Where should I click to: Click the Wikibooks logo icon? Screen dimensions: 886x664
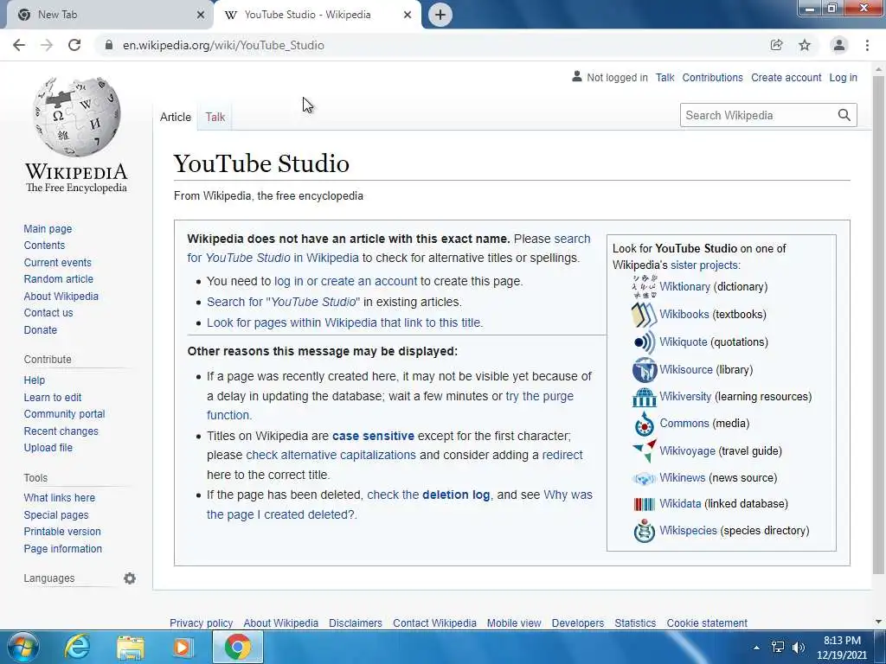pos(644,315)
